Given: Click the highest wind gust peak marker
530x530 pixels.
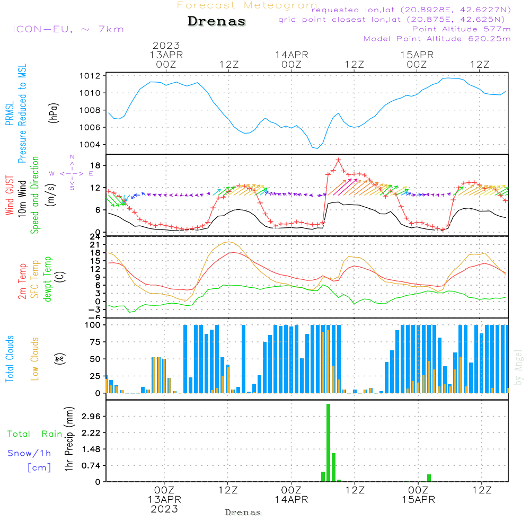Looking at the screenshot, I should pyautogui.click(x=338, y=160).
